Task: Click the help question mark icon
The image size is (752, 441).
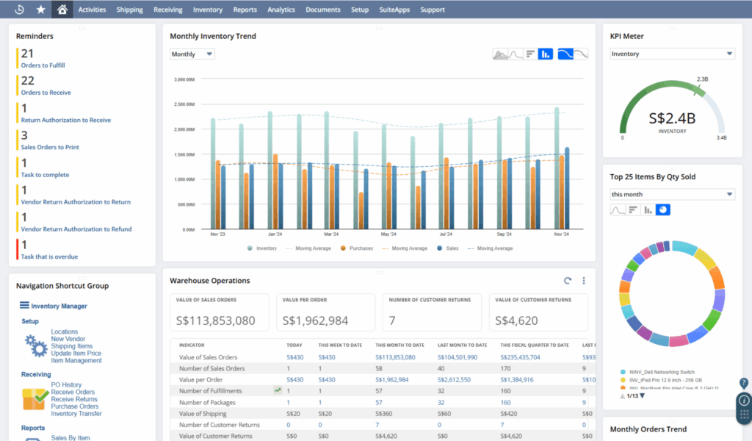Action: point(743,383)
